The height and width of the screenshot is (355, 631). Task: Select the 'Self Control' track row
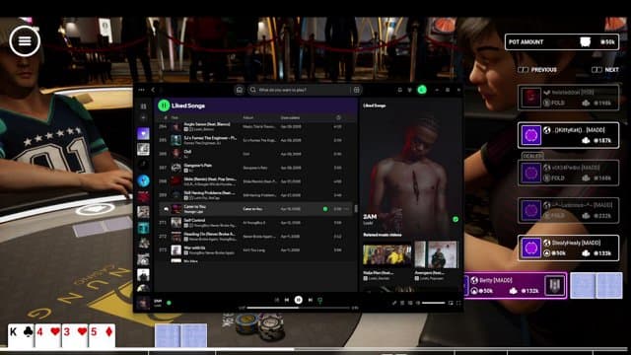click(255, 222)
